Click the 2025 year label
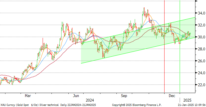The width and height of the screenshot is (206, 107). (187, 100)
